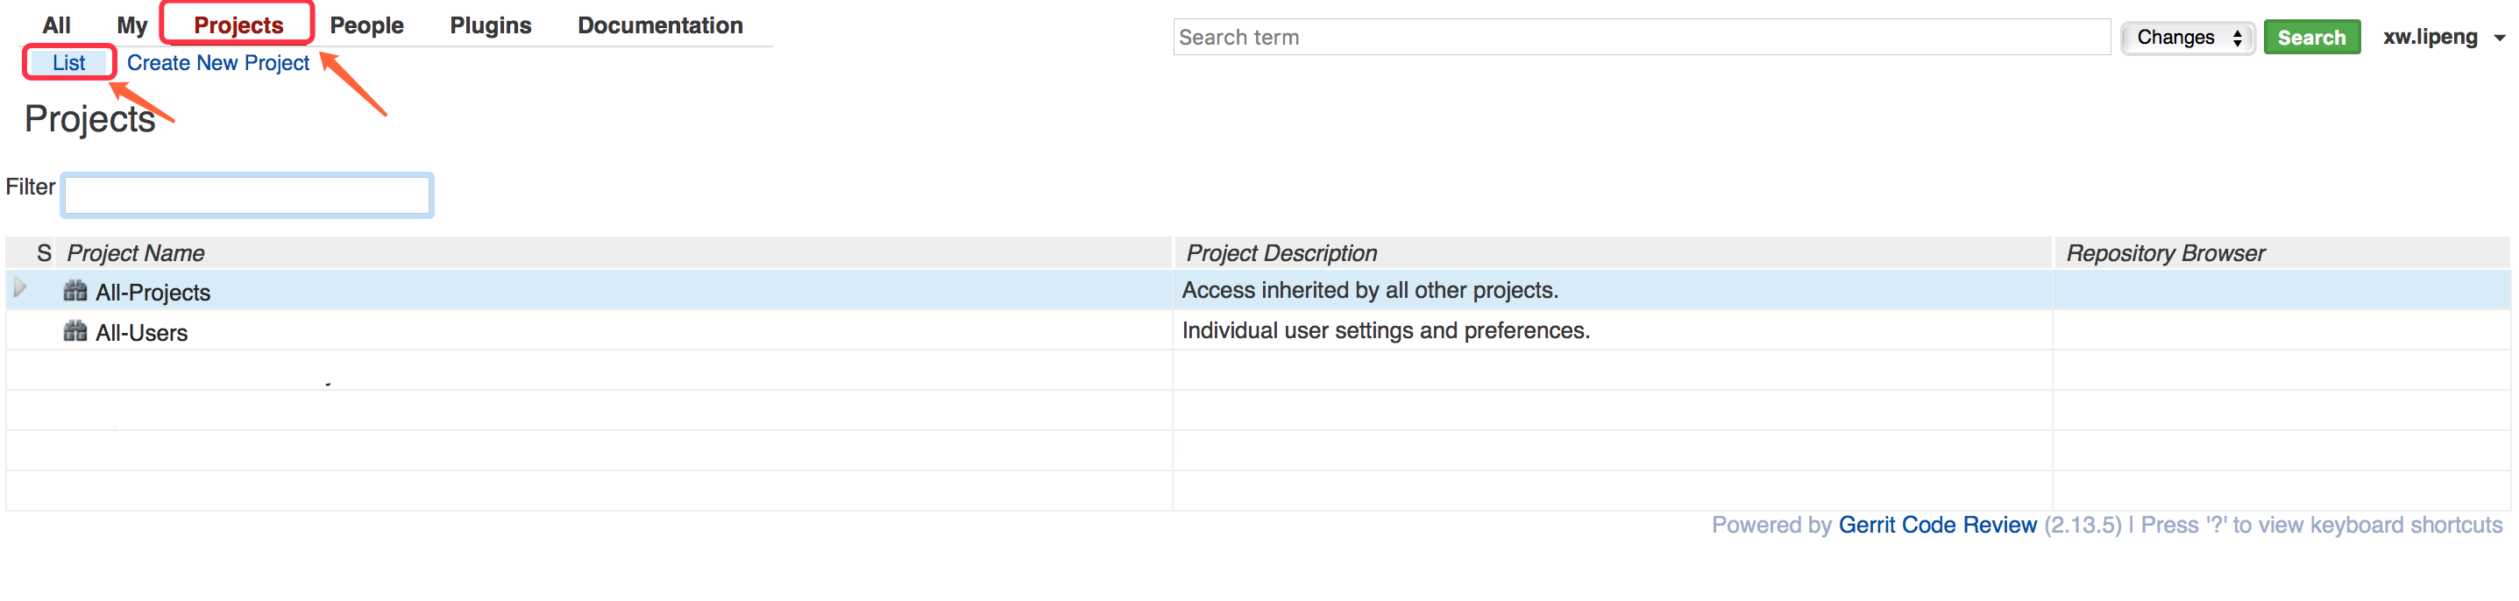This screenshot has height=601, width=2519.
Task: Click into the Filter text box
Action: [x=246, y=195]
